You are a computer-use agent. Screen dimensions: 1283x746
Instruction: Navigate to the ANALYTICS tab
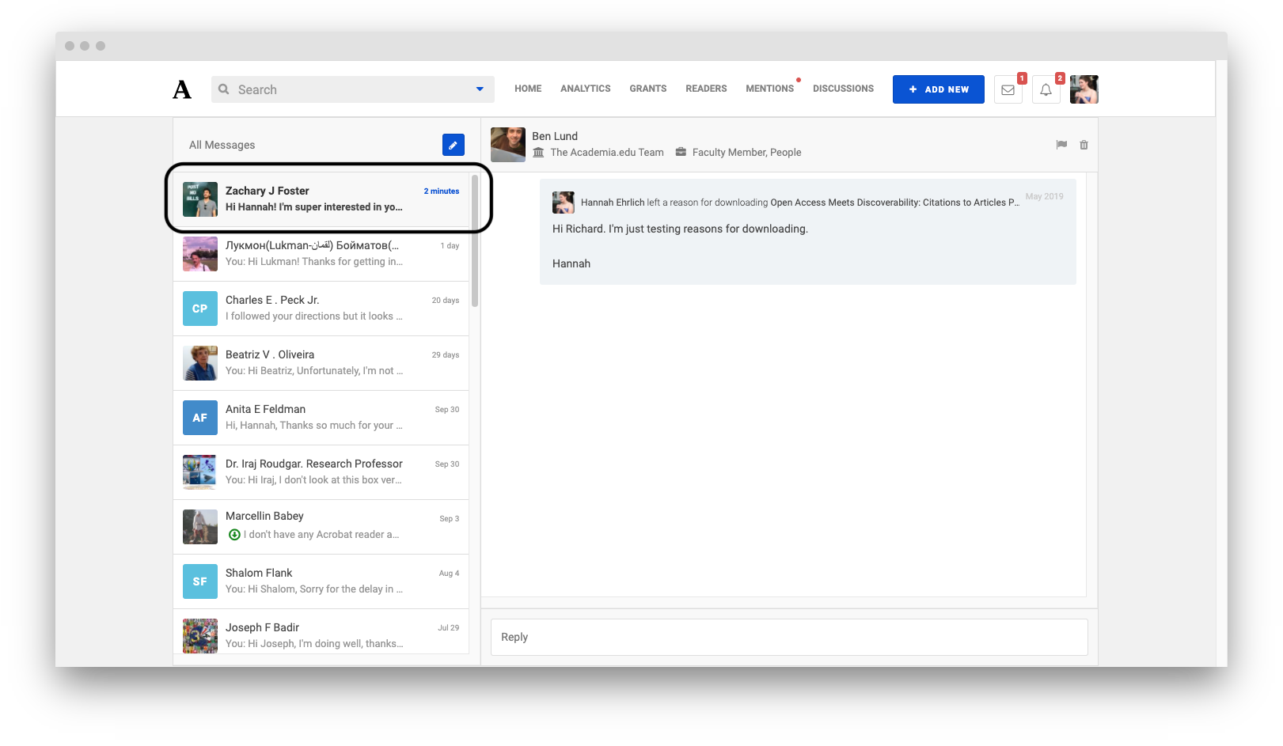pos(585,89)
